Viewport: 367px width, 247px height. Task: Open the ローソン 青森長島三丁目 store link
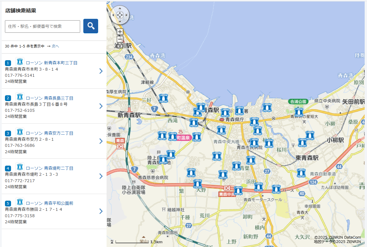tap(50, 98)
